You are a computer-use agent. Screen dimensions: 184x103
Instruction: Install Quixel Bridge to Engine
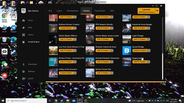(x=140, y=50)
